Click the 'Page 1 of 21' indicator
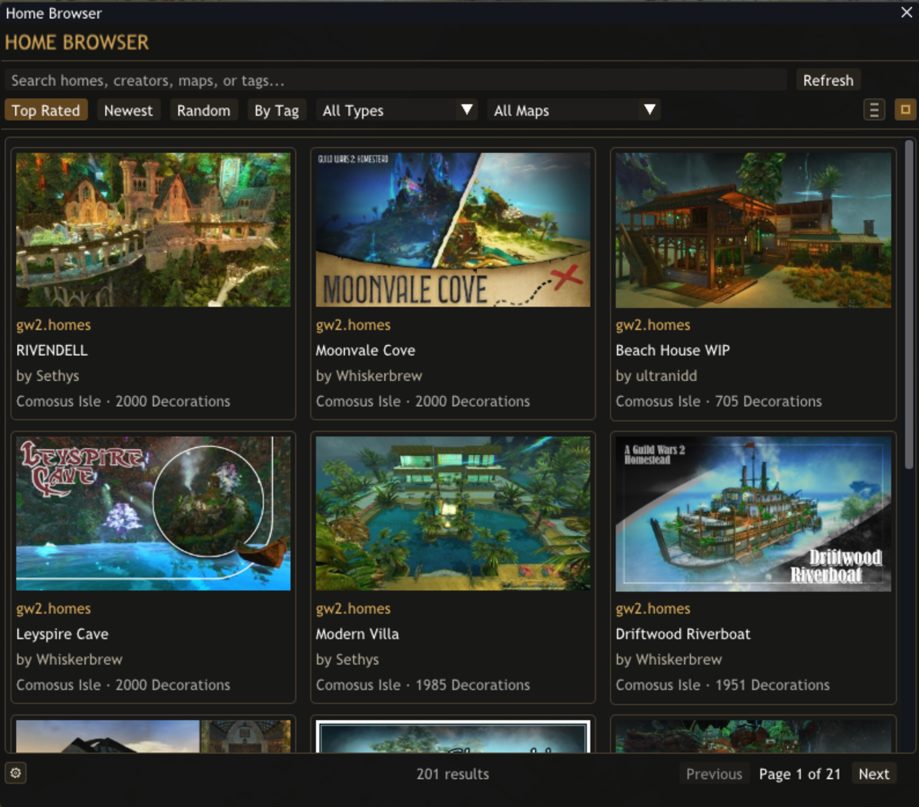Screen dimensions: 919x807 point(800,774)
